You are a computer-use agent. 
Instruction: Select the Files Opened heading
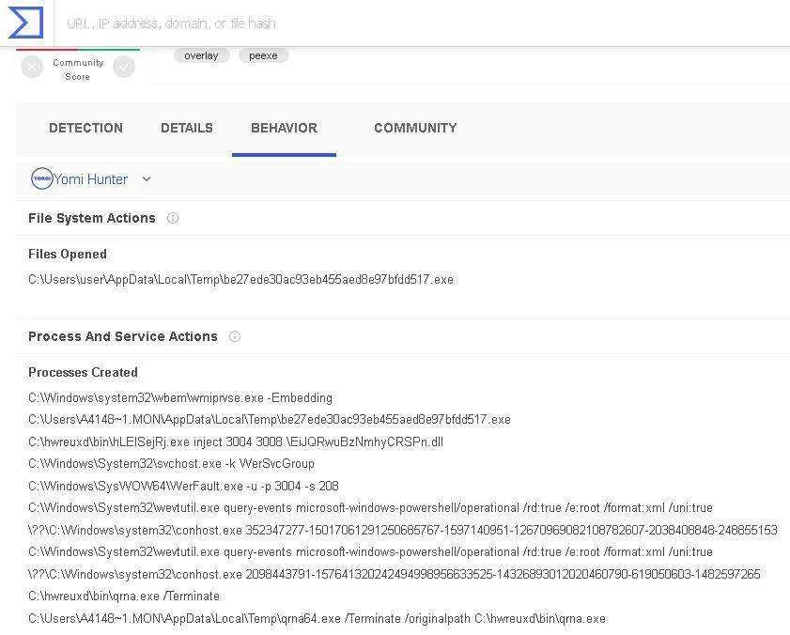[x=68, y=254]
